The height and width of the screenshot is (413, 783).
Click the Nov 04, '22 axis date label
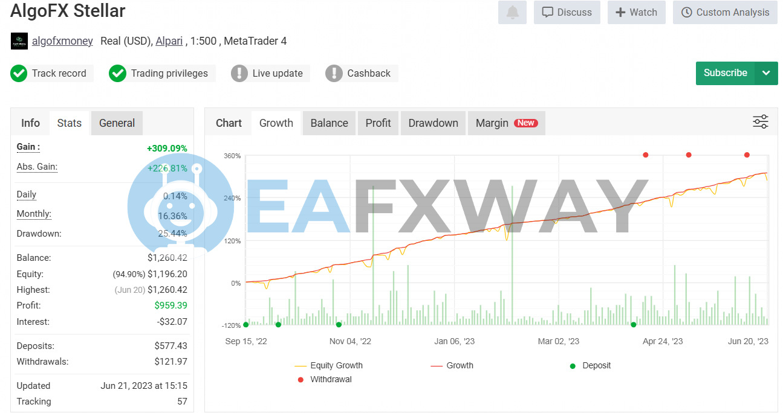[350, 341]
